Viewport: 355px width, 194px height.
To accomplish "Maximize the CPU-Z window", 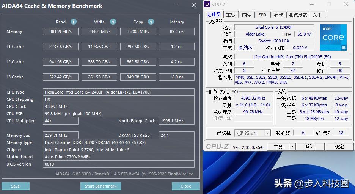I will 328,4.
